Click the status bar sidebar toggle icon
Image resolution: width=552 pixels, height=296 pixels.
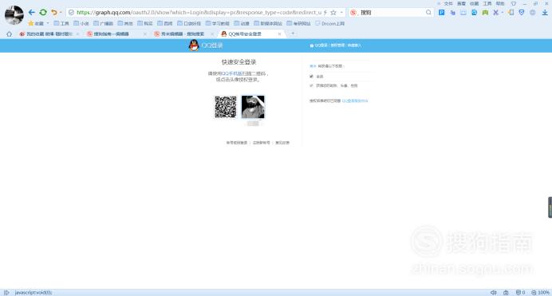[6, 293]
